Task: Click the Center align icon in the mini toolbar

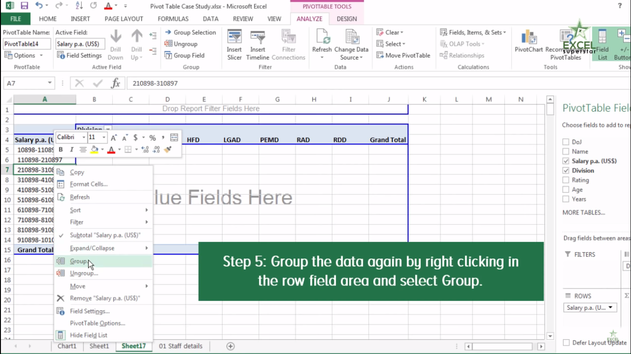Action: point(83,149)
